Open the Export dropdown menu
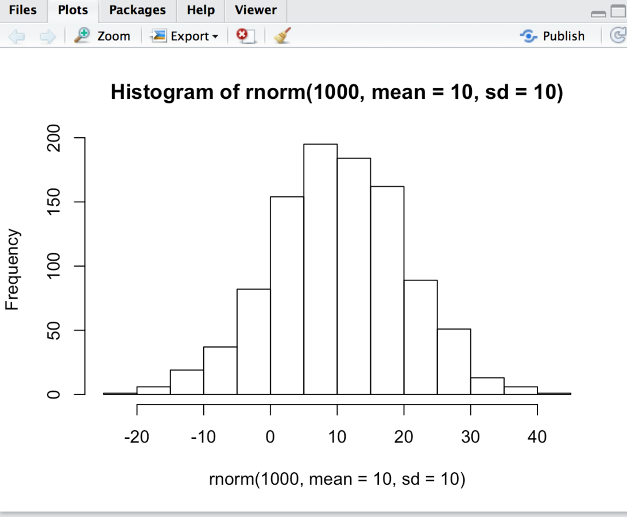This screenshot has width=627, height=517. coord(184,36)
